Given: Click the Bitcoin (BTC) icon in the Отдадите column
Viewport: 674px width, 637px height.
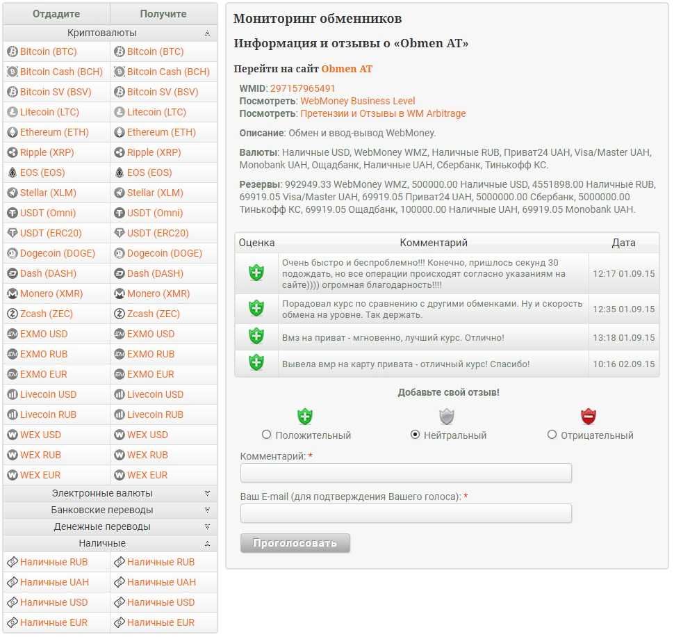Looking at the screenshot, I should (13, 51).
